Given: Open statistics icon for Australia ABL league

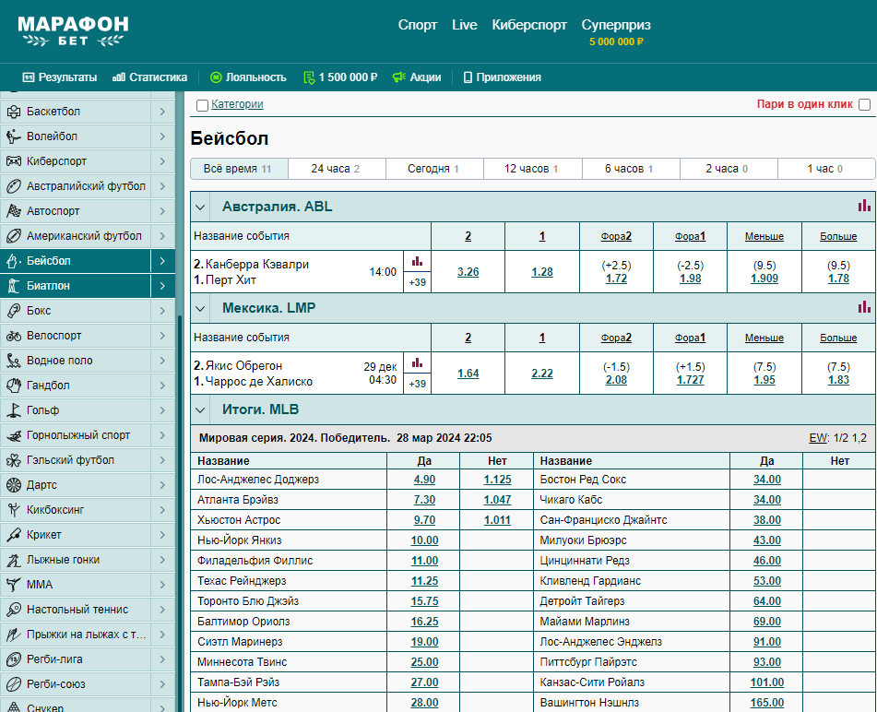Looking at the screenshot, I should tap(864, 206).
